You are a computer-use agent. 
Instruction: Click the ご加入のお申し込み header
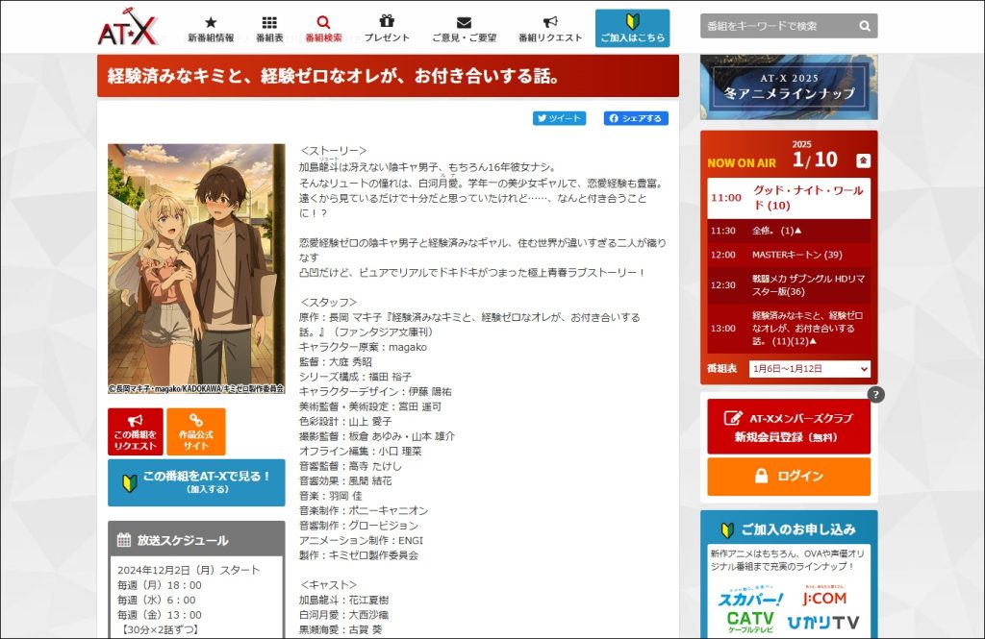[x=789, y=529]
